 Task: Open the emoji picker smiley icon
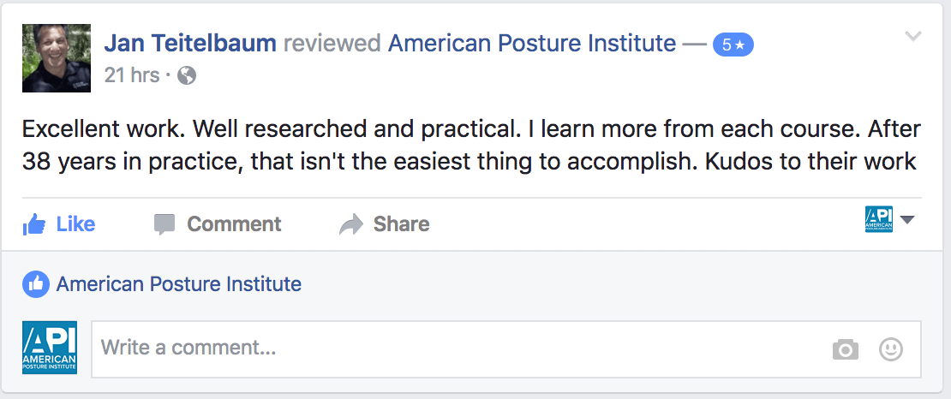tap(891, 349)
